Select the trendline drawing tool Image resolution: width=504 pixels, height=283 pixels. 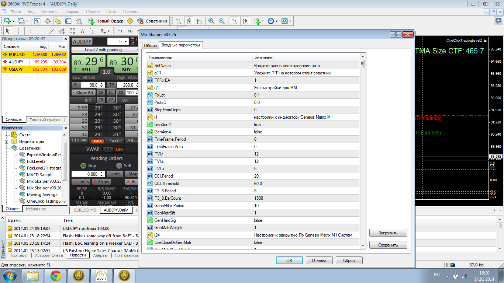point(51,31)
